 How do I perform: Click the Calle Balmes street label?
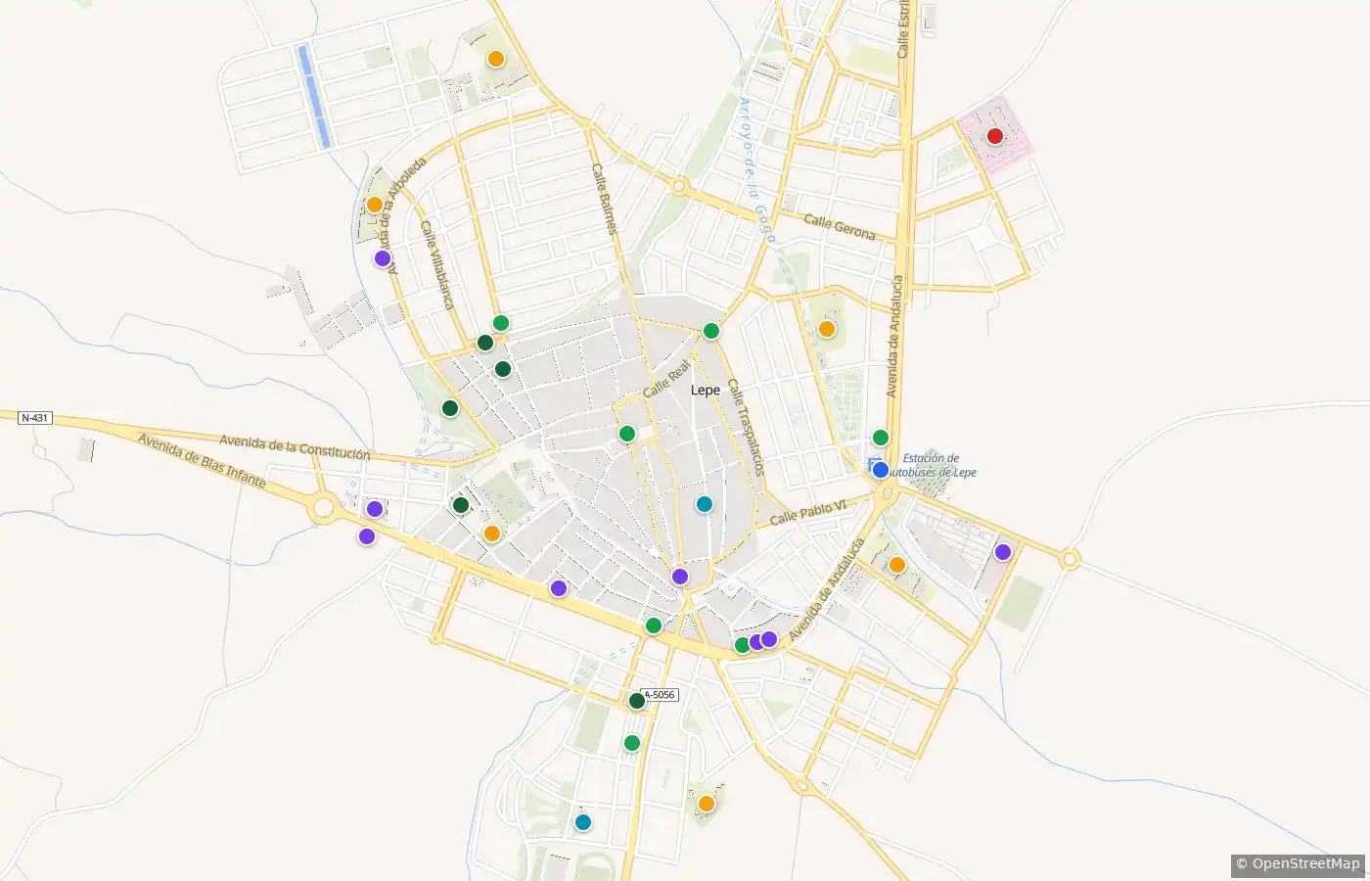point(604,199)
